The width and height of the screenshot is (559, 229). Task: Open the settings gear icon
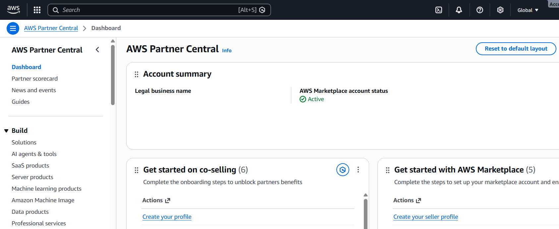[500, 10]
